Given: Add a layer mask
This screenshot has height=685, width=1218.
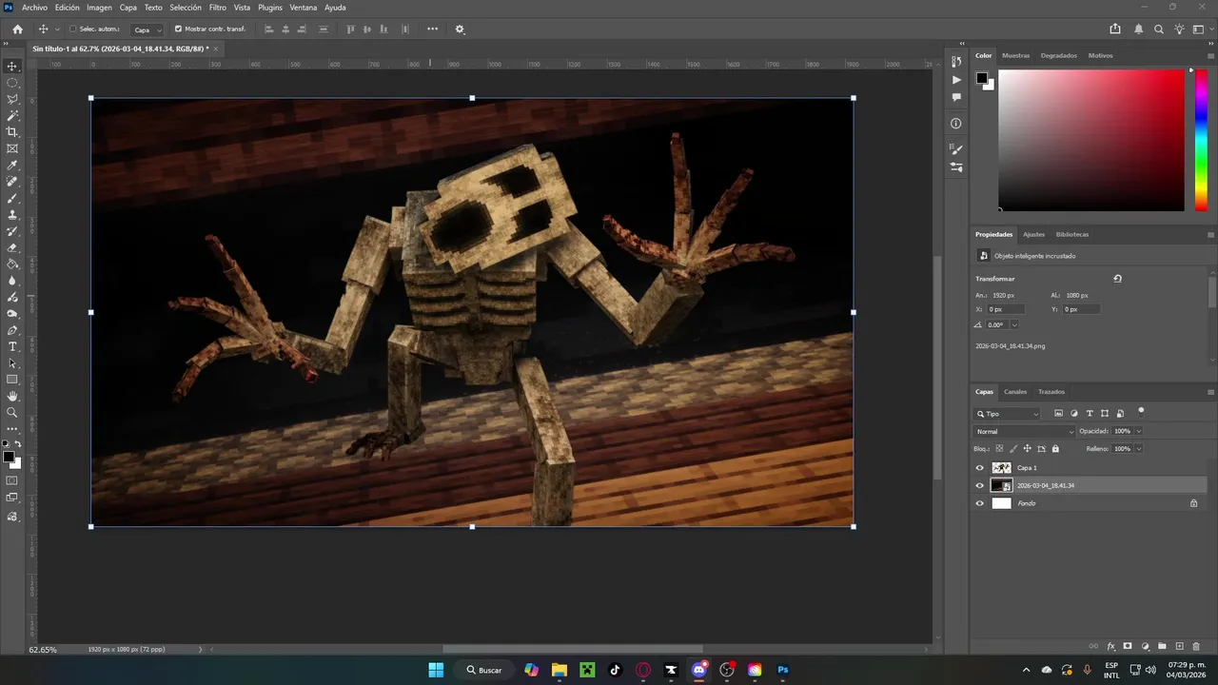Looking at the screenshot, I should coord(1128,646).
